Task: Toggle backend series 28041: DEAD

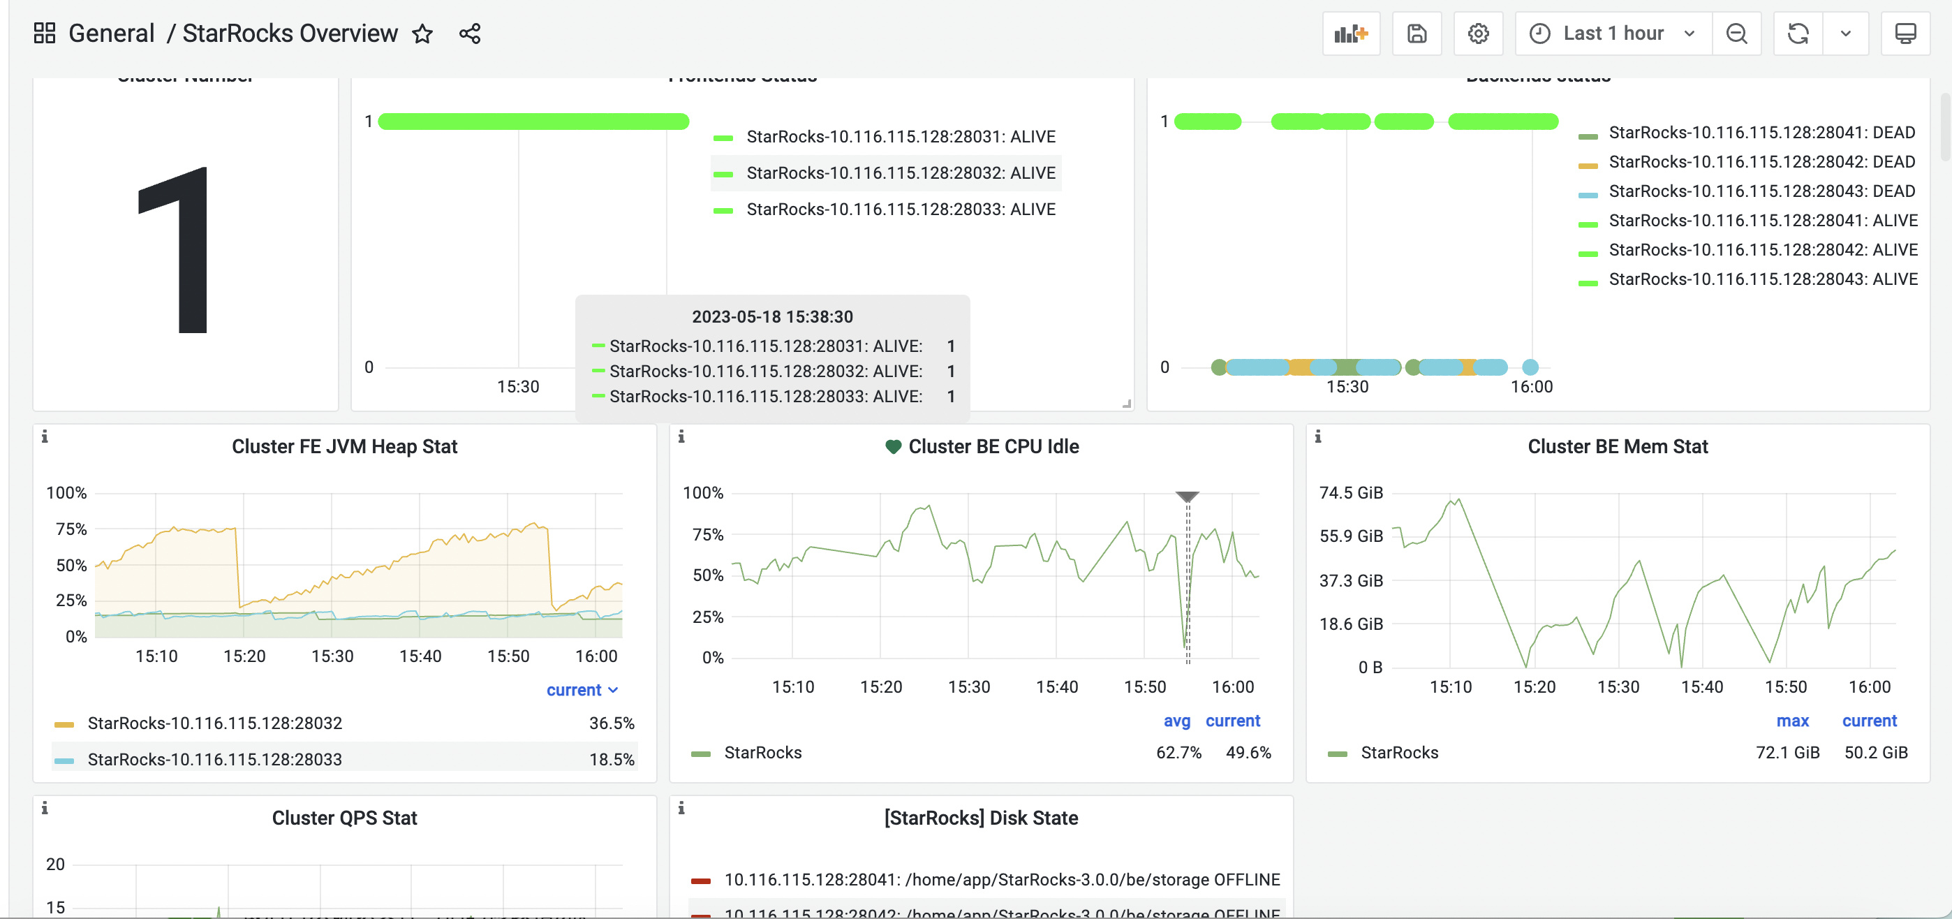Action: (x=1762, y=133)
